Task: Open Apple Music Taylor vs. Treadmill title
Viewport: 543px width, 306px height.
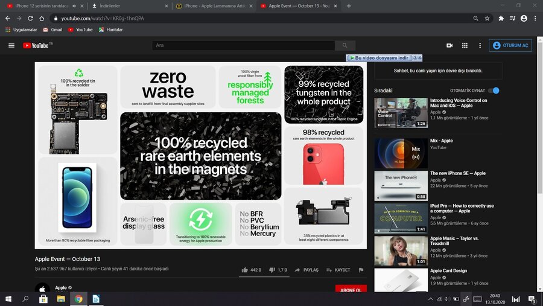Action: (454, 241)
